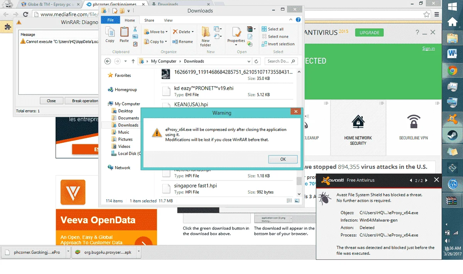
Task: Switch to large icons view in status bar
Action: pos(297,201)
